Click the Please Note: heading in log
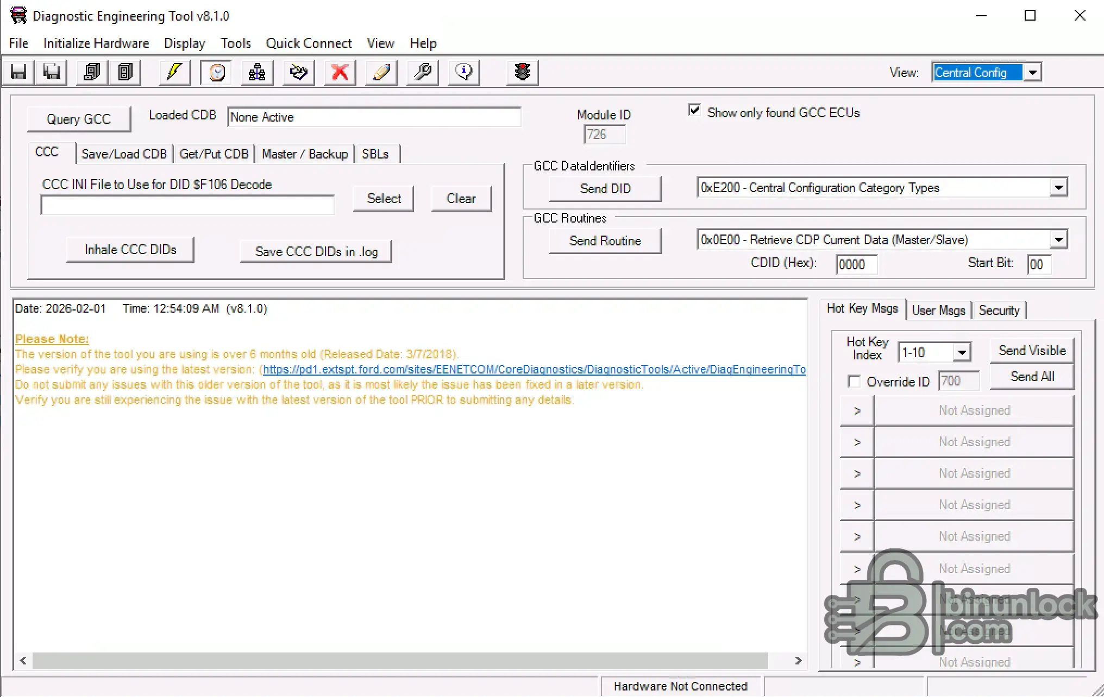This screenshot has height=697, width=1104. (x=52, y=339)
